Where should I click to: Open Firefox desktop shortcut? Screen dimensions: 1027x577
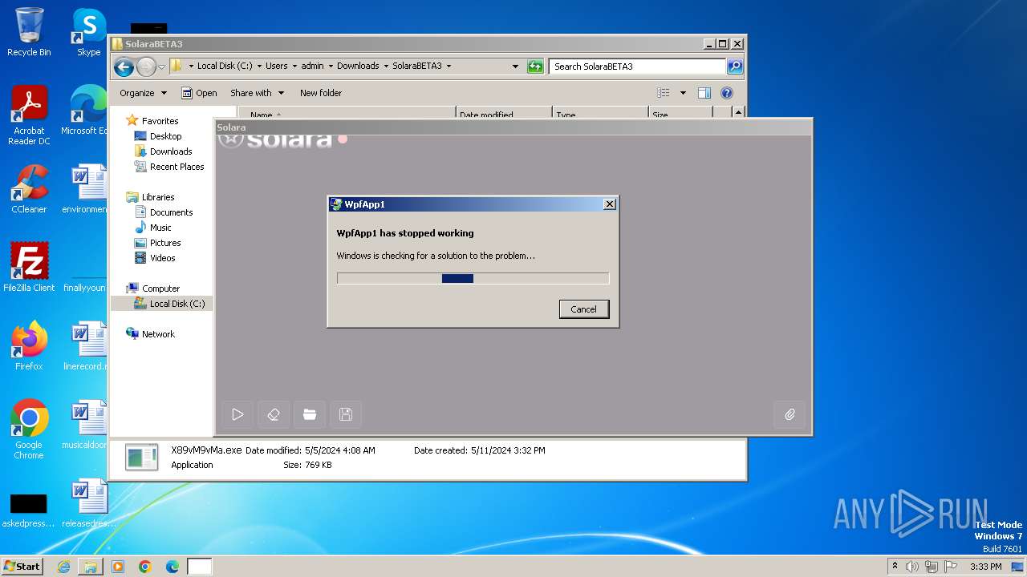pyautogui.click(x=29, y=346)
